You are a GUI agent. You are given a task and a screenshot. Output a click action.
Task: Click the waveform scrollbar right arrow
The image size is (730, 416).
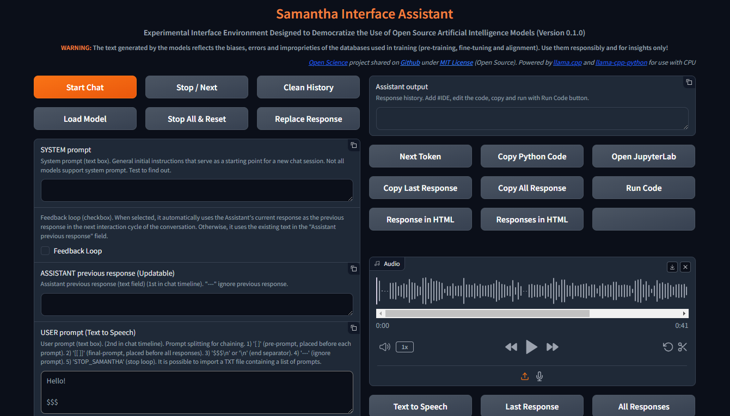tap(684, 314)
